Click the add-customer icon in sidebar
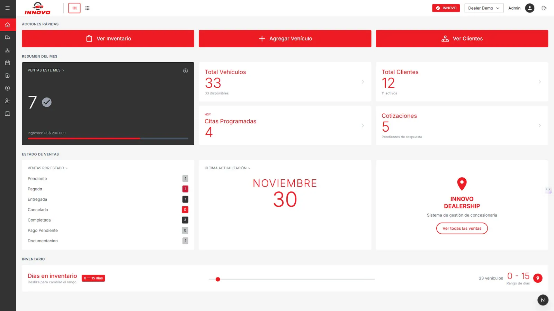554x311 pixels. pos(8,101)
